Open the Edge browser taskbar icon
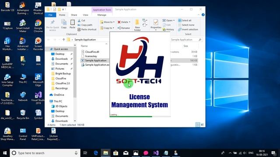 (x=96, y=153)
